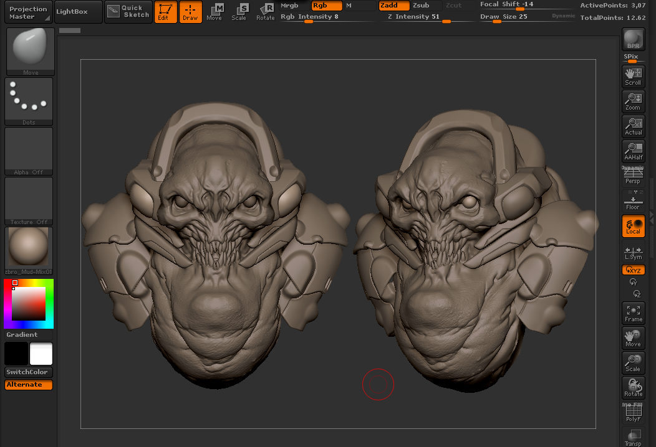The width and height of the screenshot is (656, 447).
Task: Toggle Transp transparency icon
Action: click(x=634, y=437)
